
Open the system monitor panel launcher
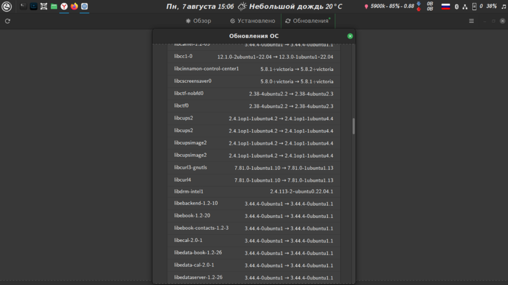click(x=34, y=6)
